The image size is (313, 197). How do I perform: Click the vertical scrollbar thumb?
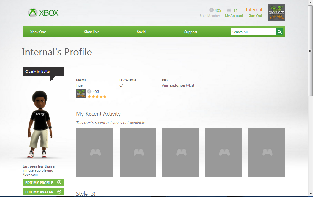pos(310,50)
